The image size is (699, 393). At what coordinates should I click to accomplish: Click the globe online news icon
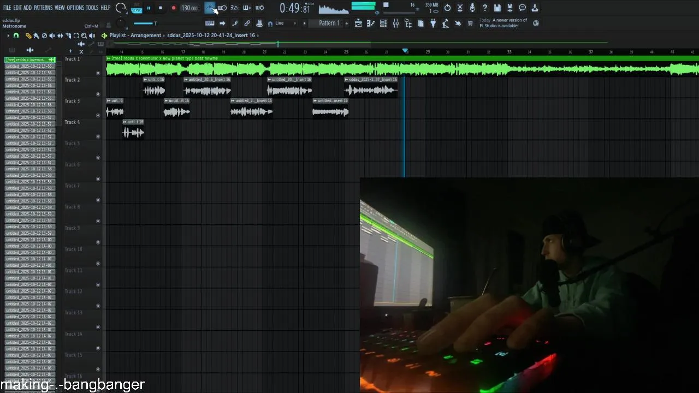(536, 23)
